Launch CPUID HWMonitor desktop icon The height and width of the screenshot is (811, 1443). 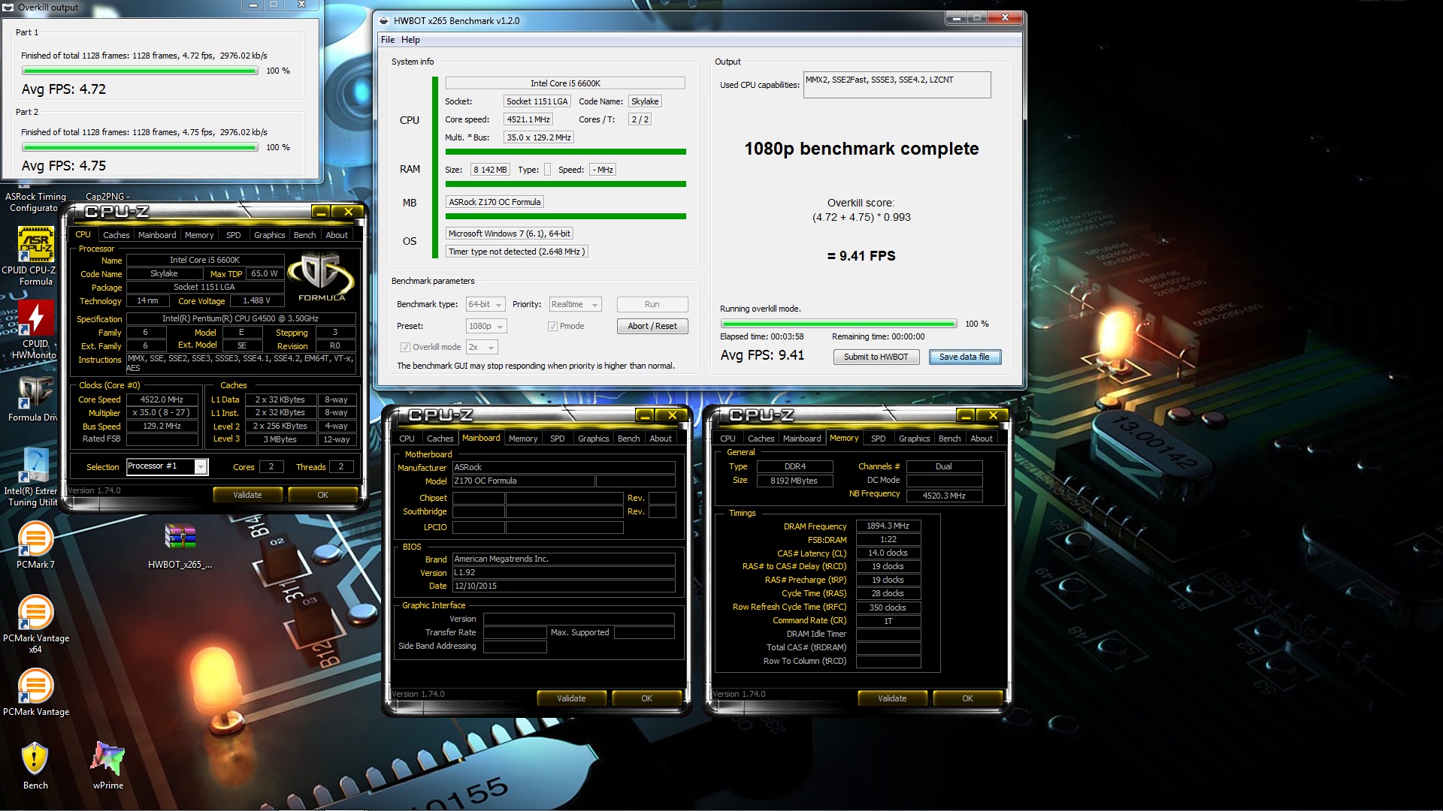(x=35, y=329)
